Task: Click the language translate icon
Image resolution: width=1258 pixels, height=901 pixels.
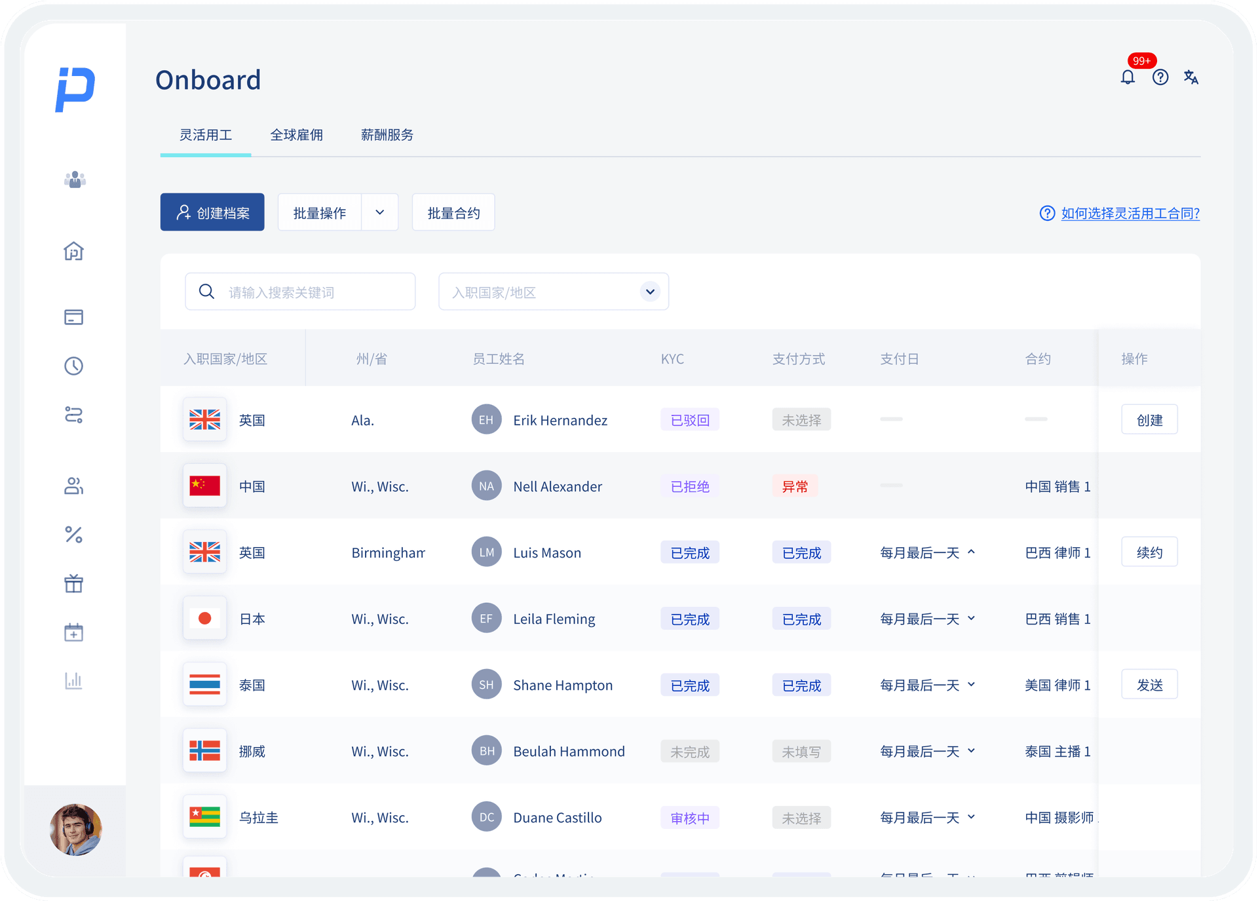Action: click(x=1191, y=77)
